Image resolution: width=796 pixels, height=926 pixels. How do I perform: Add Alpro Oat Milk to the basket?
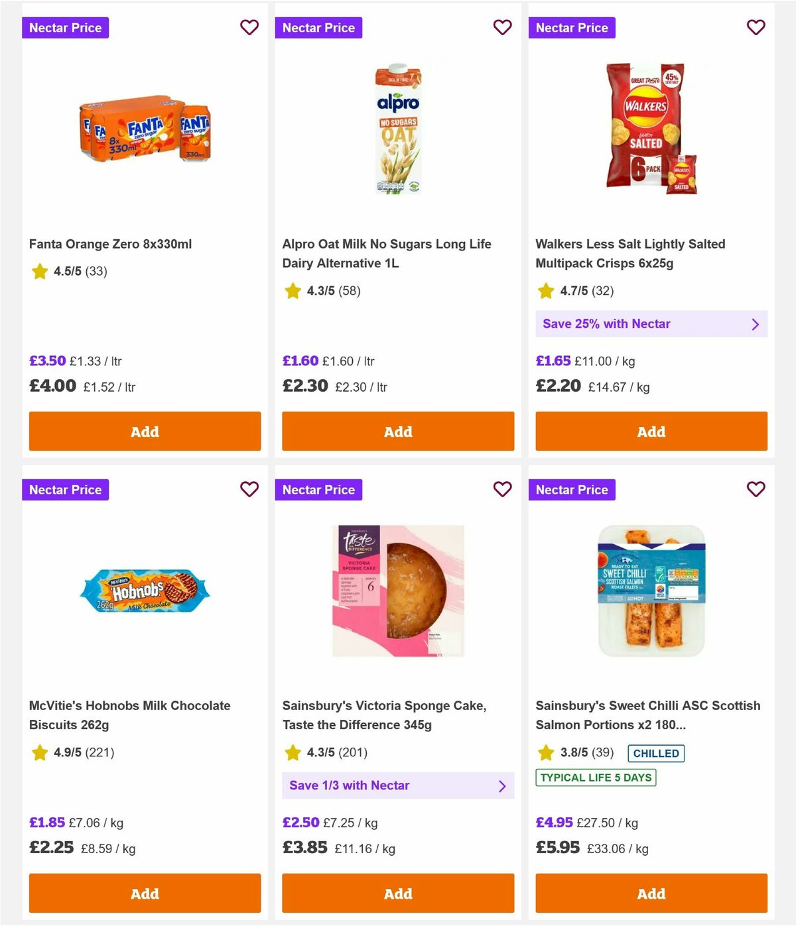coord(398,431)
